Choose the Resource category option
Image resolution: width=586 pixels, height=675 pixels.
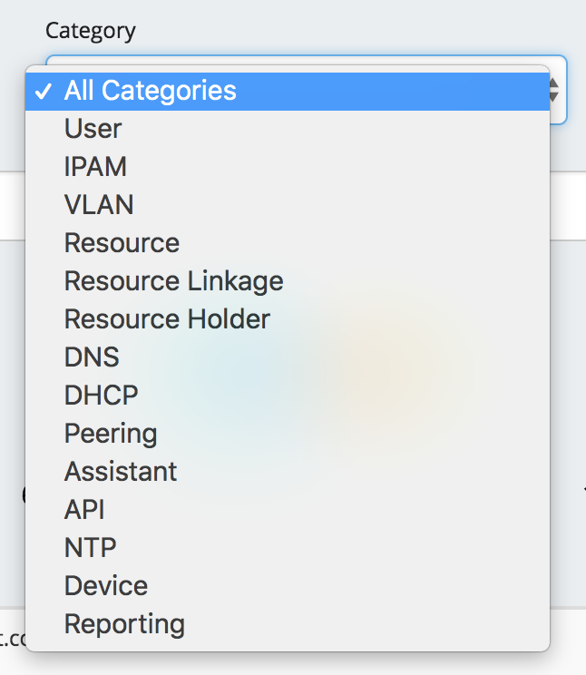(122, 243)
